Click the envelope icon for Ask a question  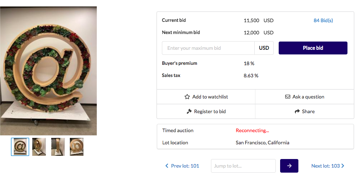pos(288,97)
